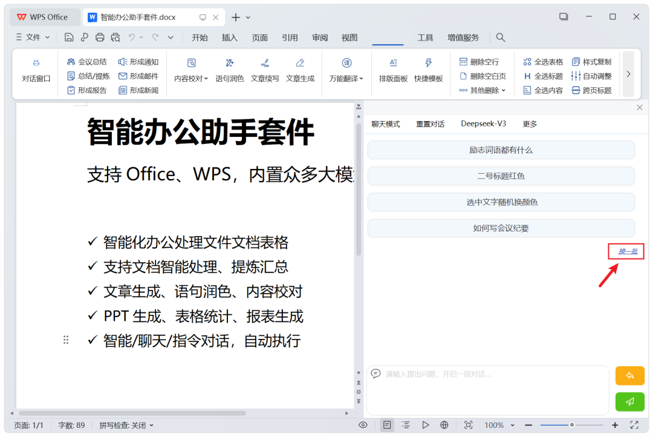Open the 排版面板 layout panel

[x=393, y=70]
